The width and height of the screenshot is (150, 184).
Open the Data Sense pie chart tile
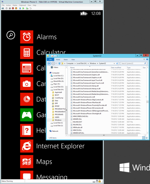[x=26, y=99]
